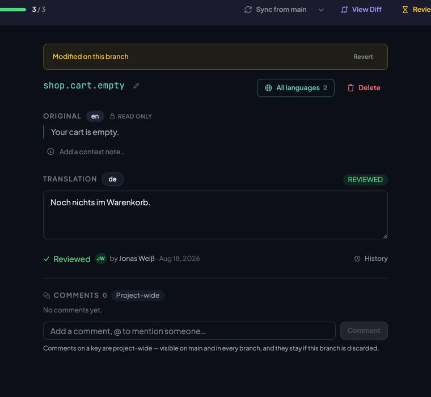Toggle the green Reviewed checkmark
This screenshot has height=397, width=431.
[47, 259]
